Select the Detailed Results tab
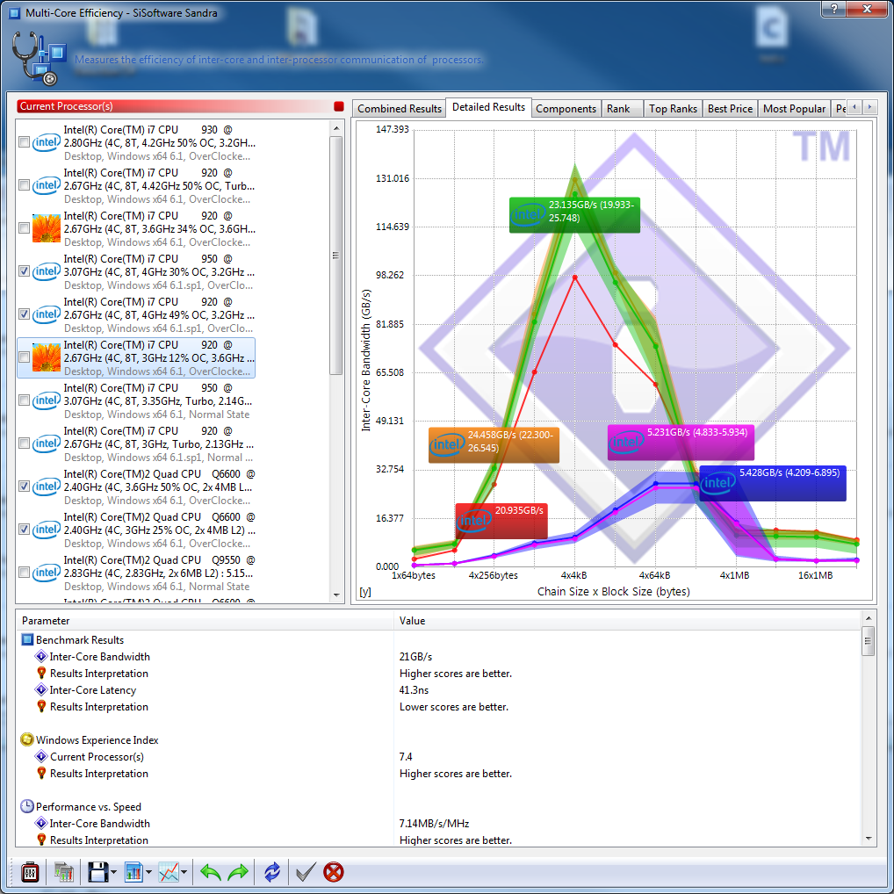This screenshot has height=894, width=894. coord(488,107)
